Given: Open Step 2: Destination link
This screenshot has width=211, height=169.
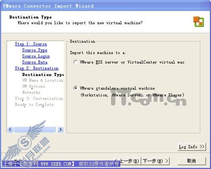Looking at the screenshot, I should click(37, 68).
